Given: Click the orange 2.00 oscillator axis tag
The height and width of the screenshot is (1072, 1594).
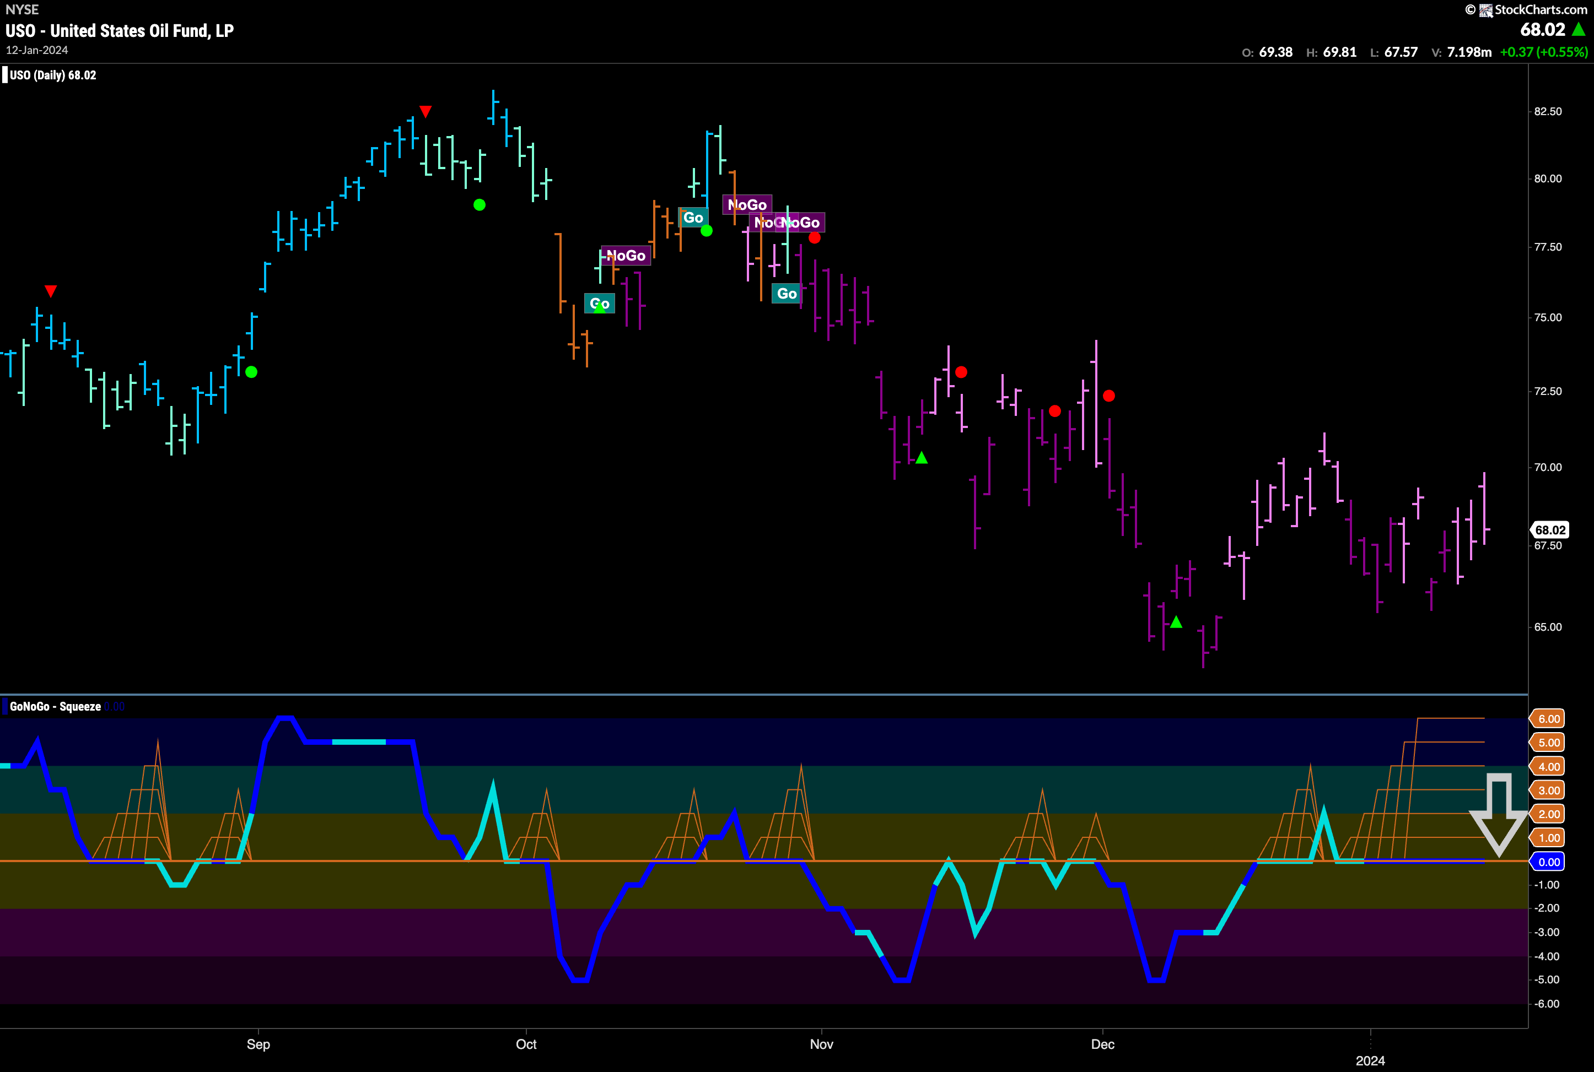Looking at the screenshot, I should coord(1549,814).
